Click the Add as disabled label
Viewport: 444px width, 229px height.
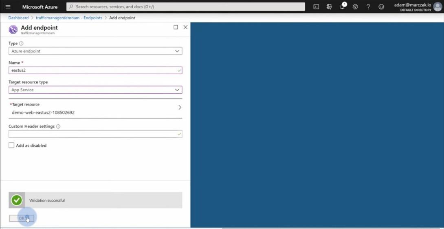(x=31, y=145)
